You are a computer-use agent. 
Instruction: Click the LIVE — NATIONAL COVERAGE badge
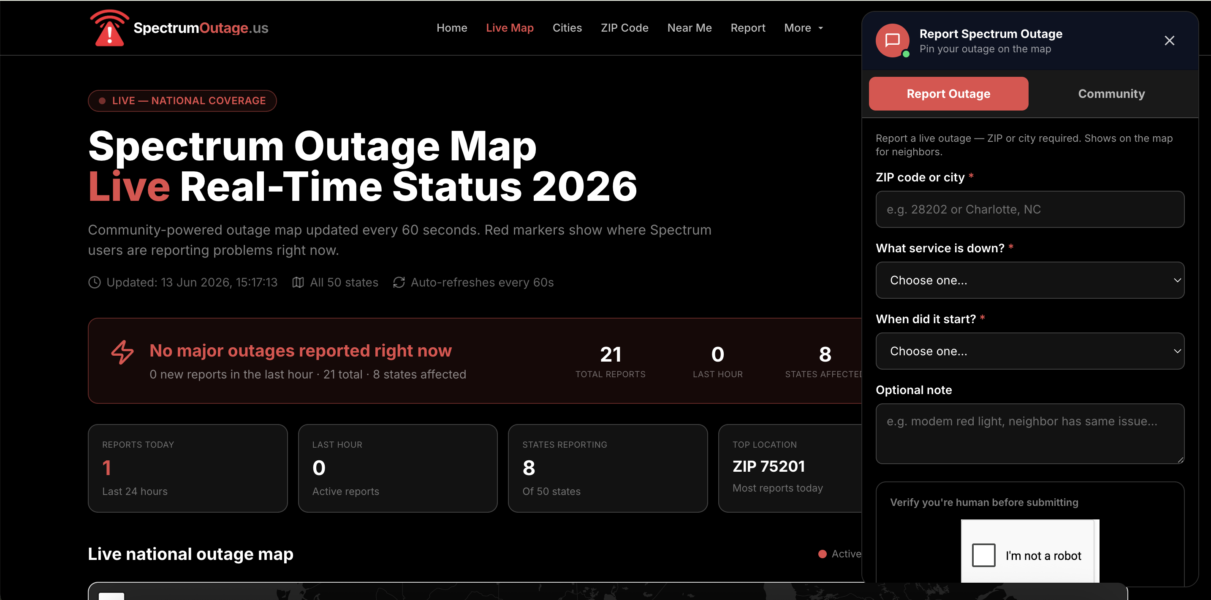(x=182, y=100)
